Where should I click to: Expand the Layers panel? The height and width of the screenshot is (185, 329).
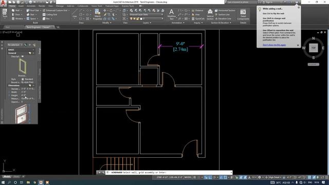pos(147,23)
